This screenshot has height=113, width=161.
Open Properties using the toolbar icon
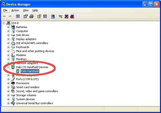(25, 16)
